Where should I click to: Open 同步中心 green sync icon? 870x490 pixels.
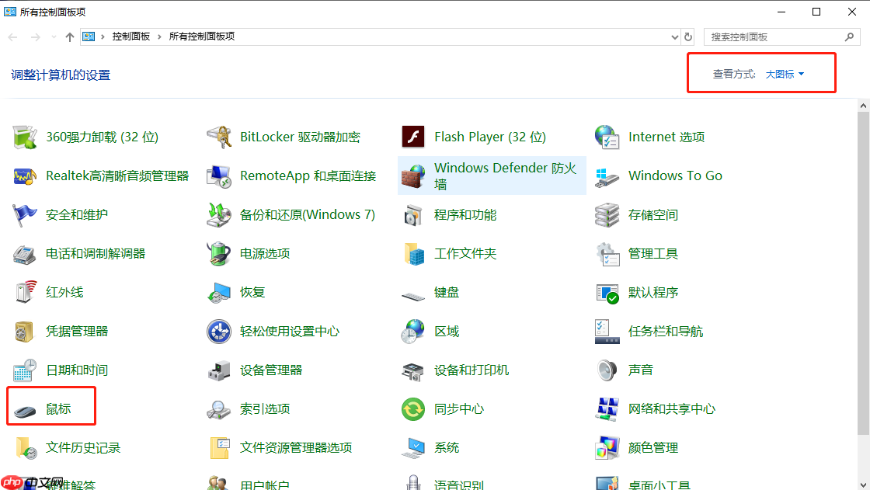412,409
